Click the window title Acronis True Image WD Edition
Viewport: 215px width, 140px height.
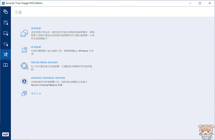[24, 3]
